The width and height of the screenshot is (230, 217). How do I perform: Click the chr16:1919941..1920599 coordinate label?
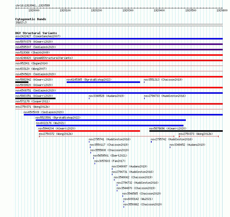pos(33,5)
